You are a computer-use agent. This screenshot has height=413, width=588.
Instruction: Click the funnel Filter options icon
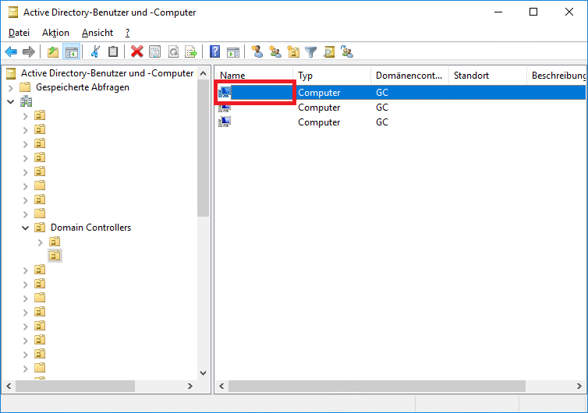pos(311,51)
